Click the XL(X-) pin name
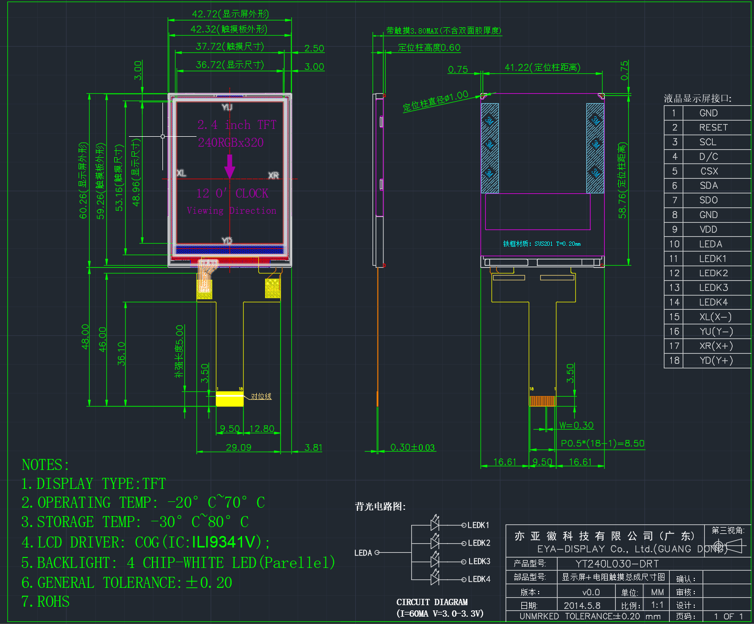 point(715,317)
